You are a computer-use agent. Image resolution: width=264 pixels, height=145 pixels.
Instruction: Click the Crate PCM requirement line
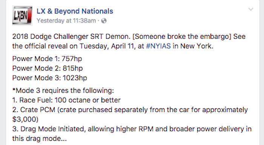point(130,110)
